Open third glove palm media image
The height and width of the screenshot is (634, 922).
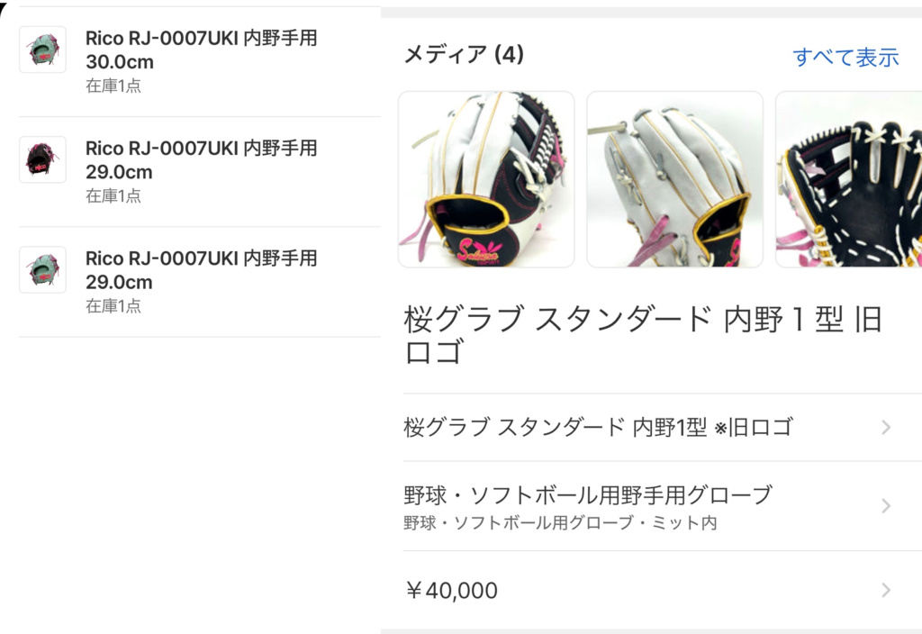pyautogui.click(x=848, y=179)
